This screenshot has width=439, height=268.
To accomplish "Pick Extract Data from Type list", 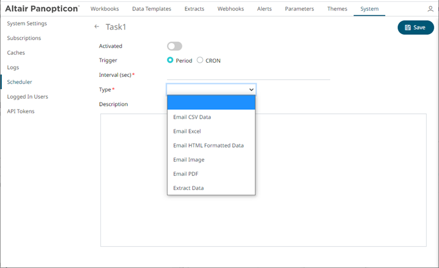I will pos(188,188).
